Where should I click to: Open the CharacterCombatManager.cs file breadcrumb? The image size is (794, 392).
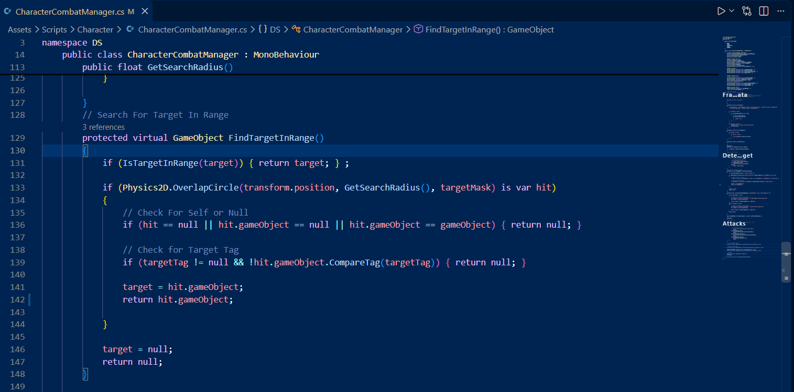click(192, 30)
